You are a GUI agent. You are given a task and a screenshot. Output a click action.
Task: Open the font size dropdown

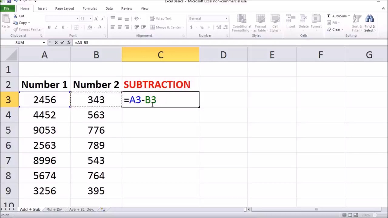click(90, 18)
